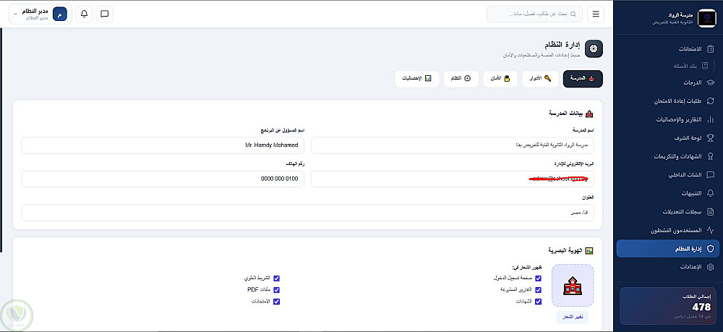
Task: Open the hamburger menu icon
Action: click(595, 14)
